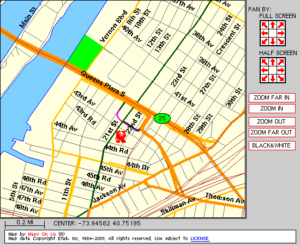Screen dimensions: 300x245
Task: Click the ZOOM OUT button
Action: tap(272, 121)
